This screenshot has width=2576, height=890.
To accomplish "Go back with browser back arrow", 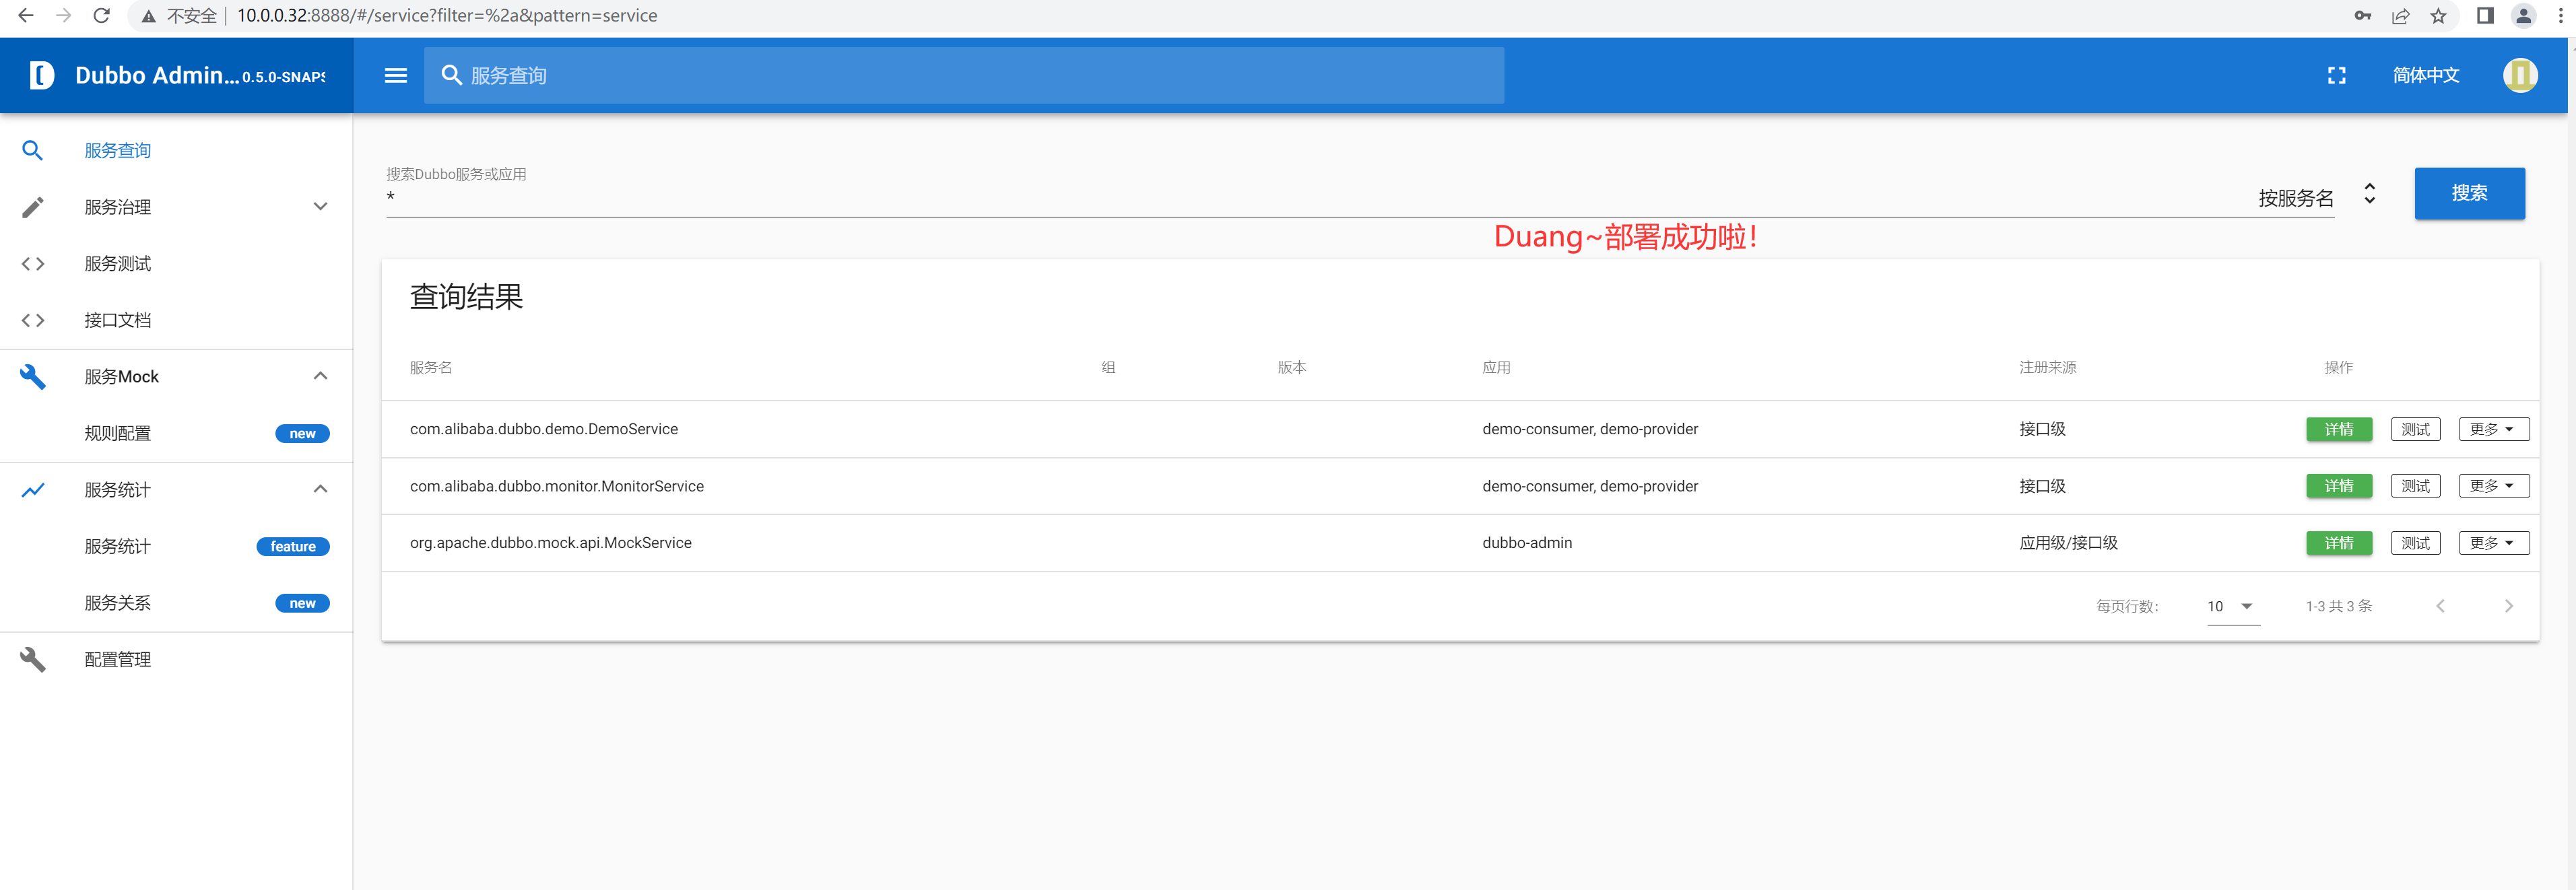I will tap(26, 16).
